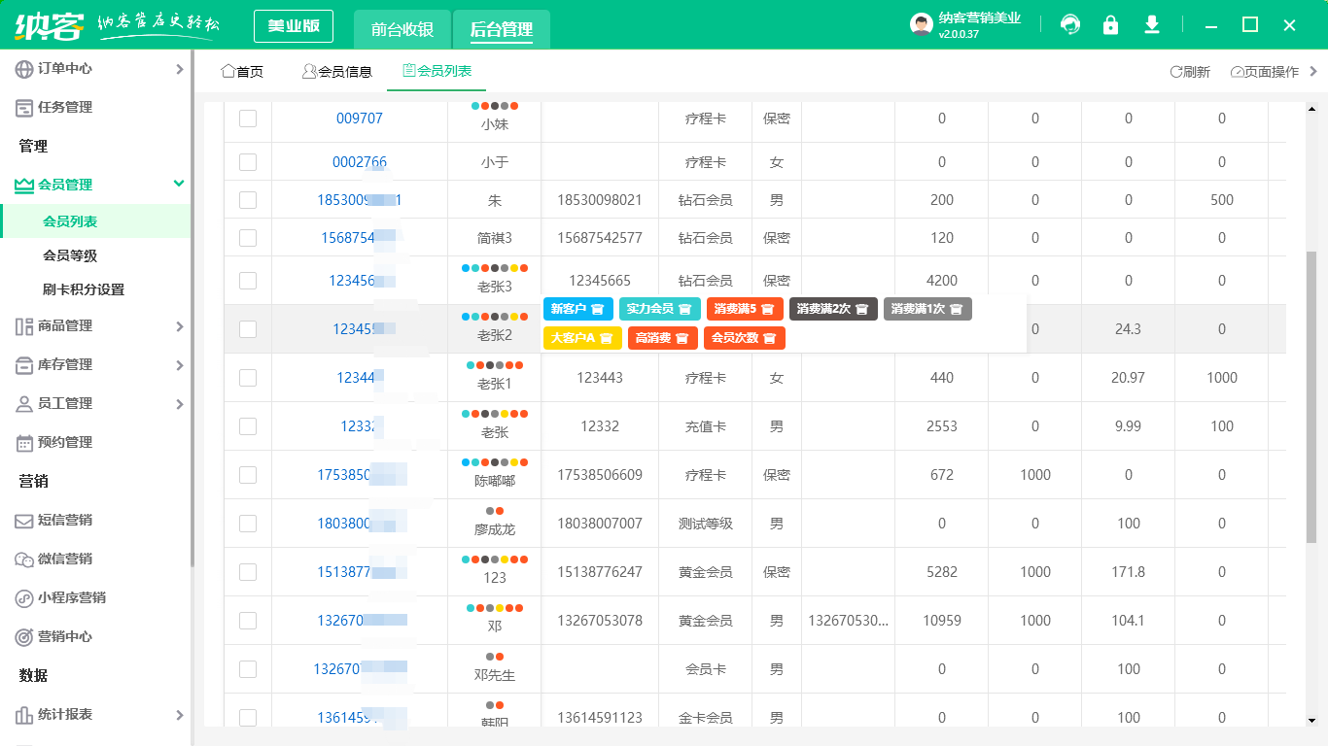Click the 短信营销 envelope icon

(23, 521)
